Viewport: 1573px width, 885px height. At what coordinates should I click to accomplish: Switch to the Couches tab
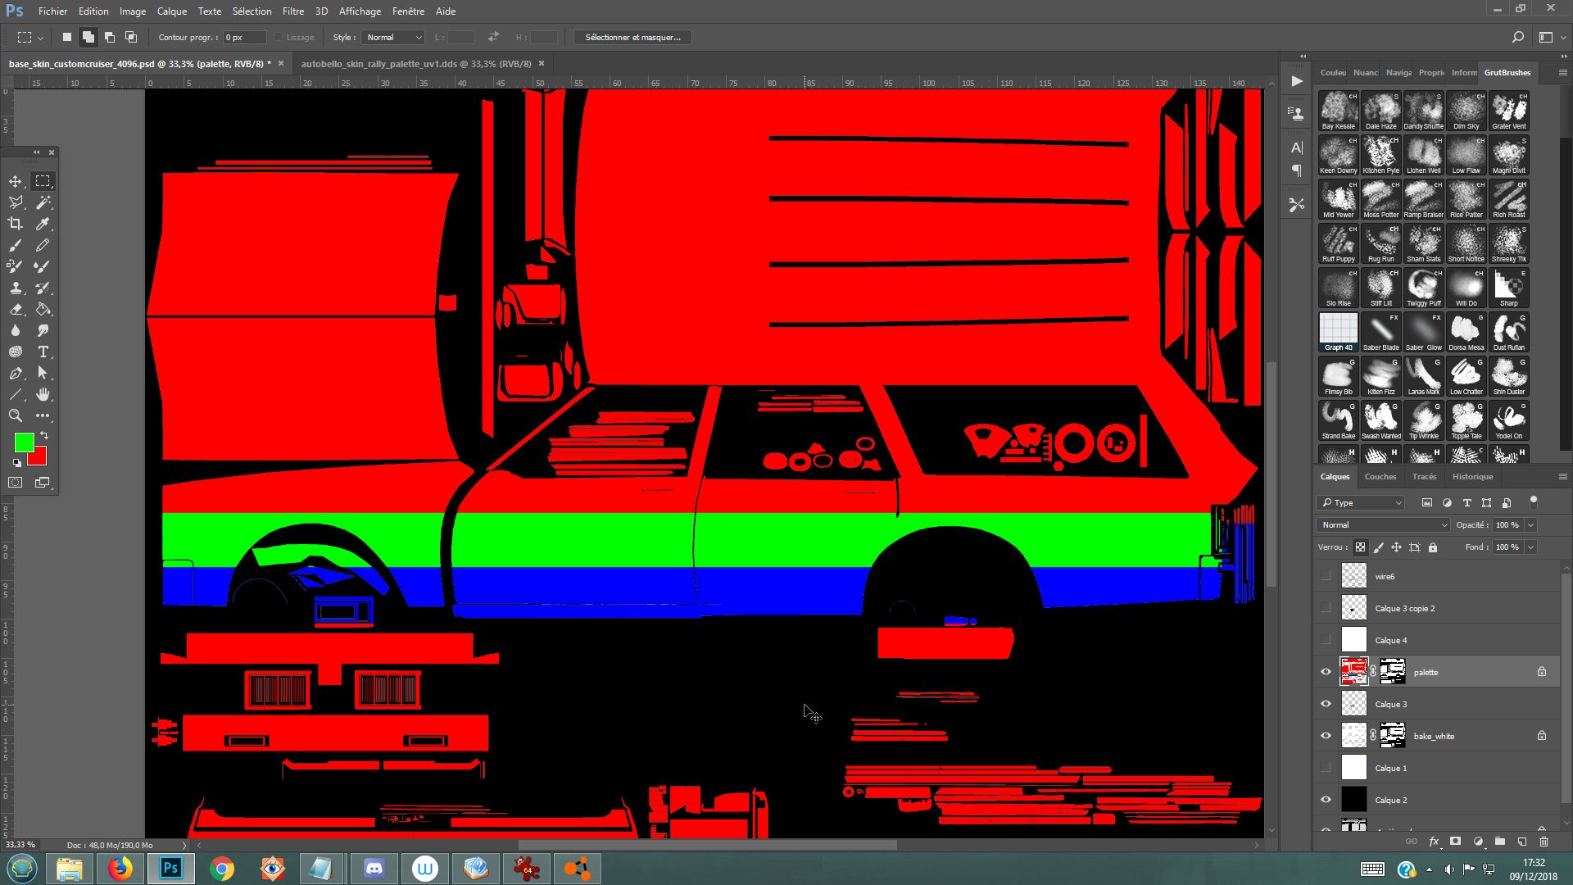click(x=1380, y=477)
